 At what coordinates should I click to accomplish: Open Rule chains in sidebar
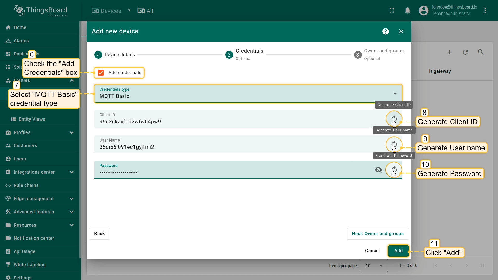26,185
